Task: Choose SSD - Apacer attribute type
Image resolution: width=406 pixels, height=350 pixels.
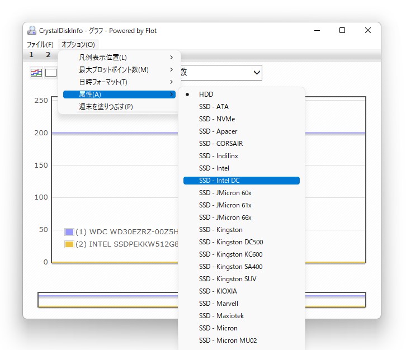Action: click(242, 131)
